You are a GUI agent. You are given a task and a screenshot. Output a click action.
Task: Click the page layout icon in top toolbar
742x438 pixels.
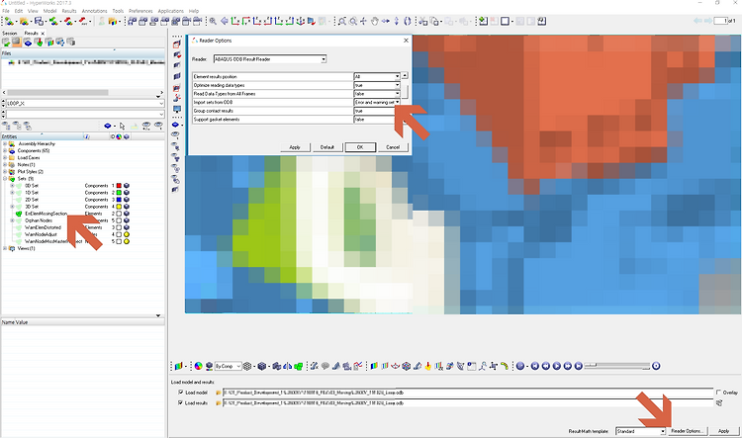[505, 21]
